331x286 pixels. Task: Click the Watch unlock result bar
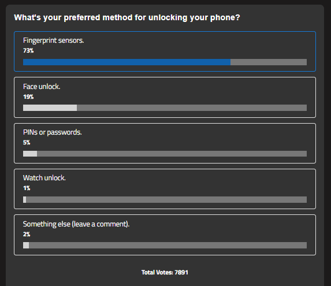[165, 200]
